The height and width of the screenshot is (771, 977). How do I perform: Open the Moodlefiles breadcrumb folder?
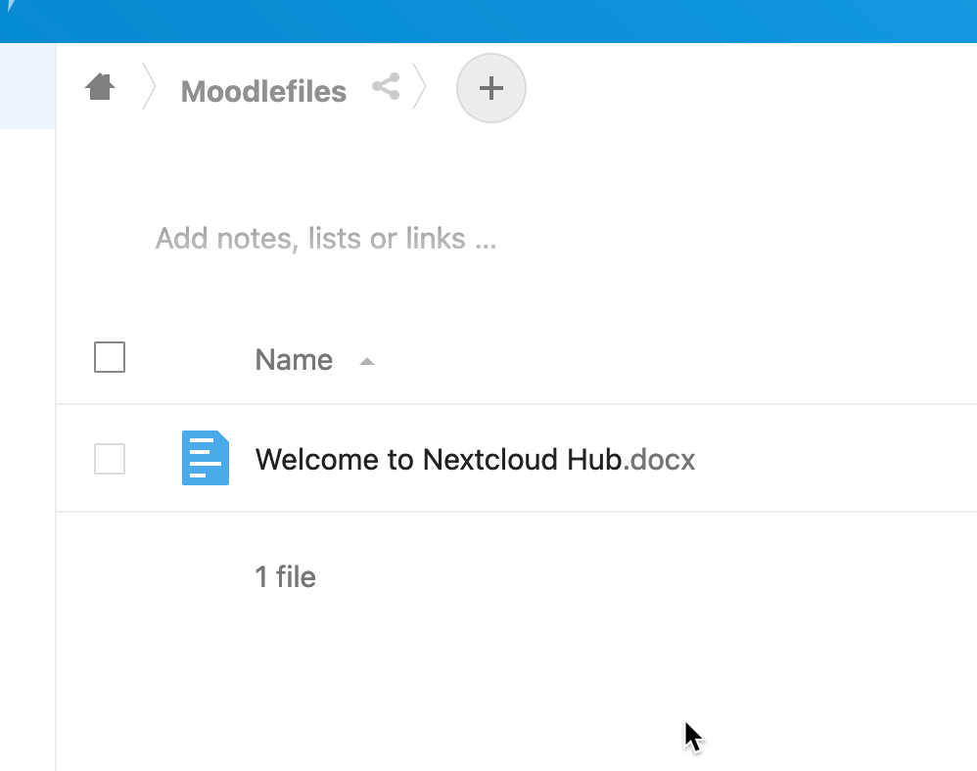pos(263,92)
